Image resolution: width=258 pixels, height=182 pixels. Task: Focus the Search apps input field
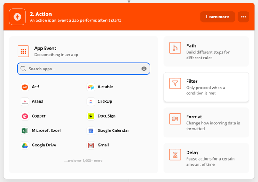pyautogui.click(x=83, y=69)
